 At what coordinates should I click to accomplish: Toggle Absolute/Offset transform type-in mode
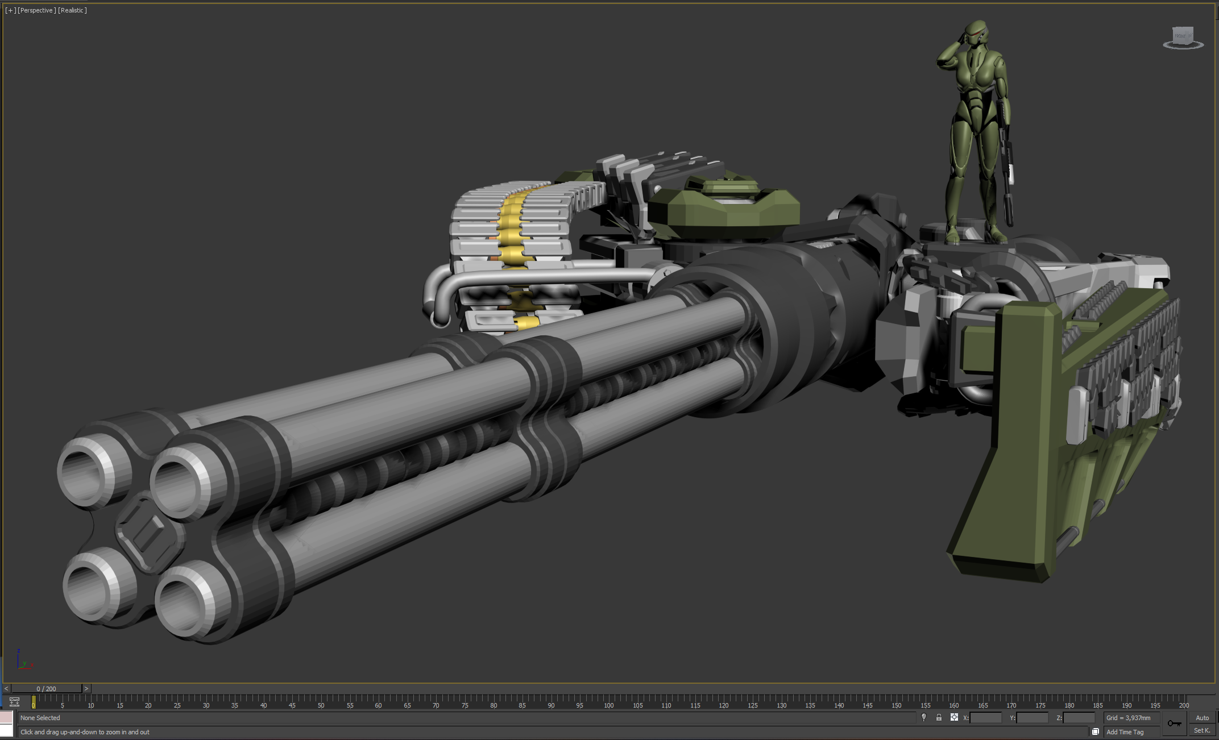pos(954,717)
